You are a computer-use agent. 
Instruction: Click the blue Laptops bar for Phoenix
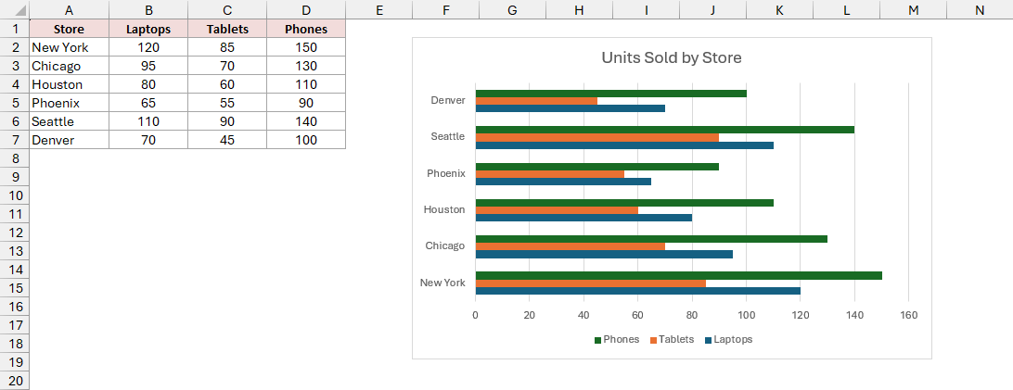[563, 182]
